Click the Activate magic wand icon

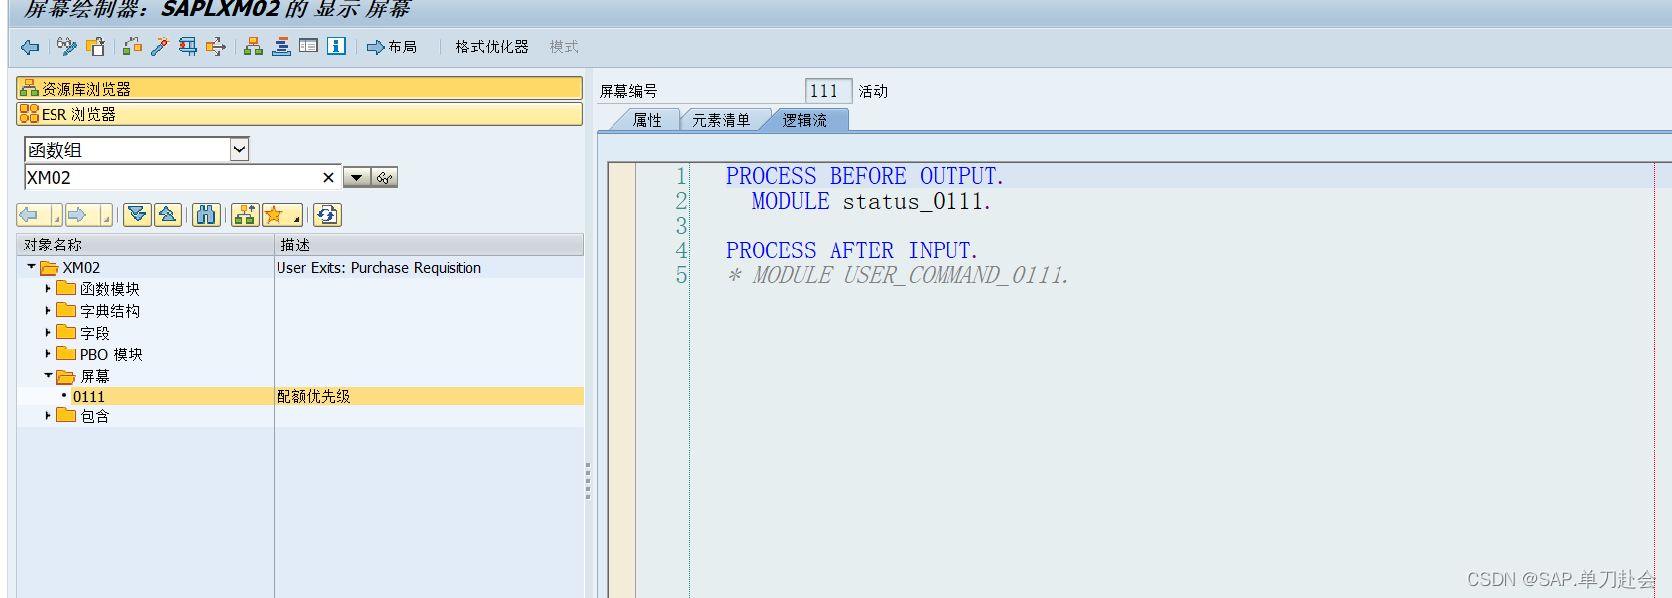click(x=161, y=47)
